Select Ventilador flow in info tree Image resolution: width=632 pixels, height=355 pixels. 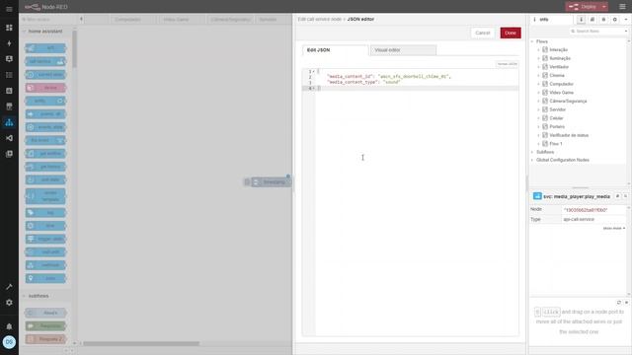559,67
